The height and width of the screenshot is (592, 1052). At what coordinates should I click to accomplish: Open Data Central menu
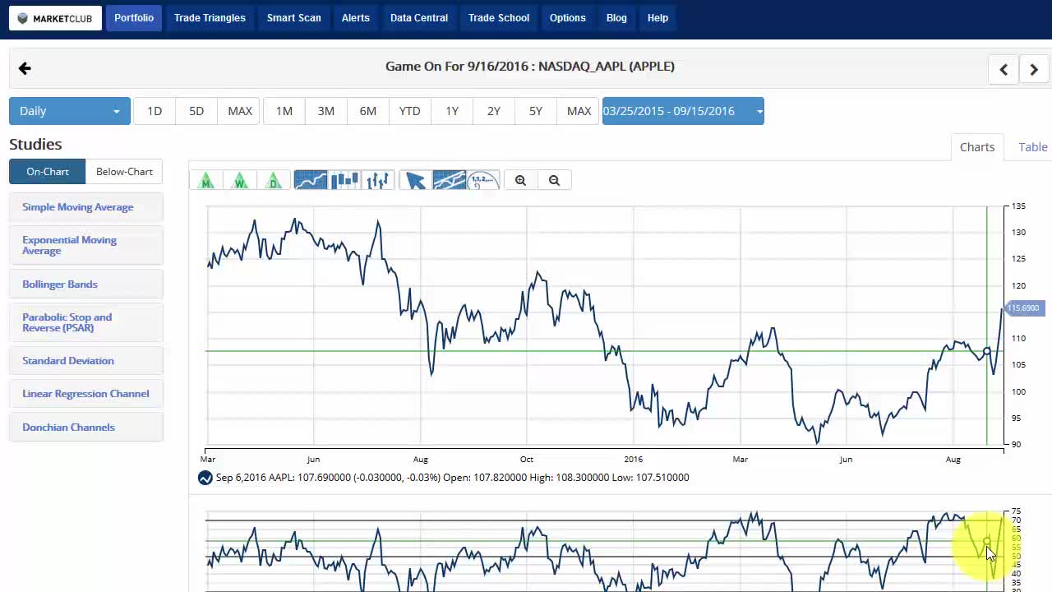[x=419, y=18]
